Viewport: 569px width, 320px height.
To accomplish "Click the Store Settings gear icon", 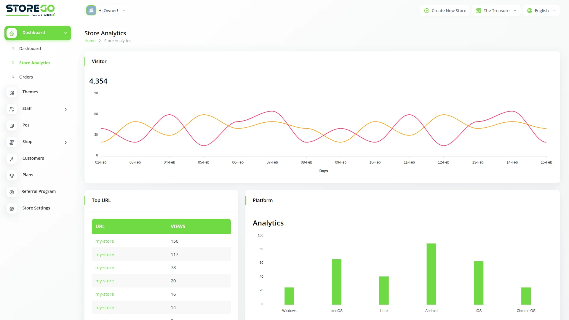I will click(x=12, y=209).
